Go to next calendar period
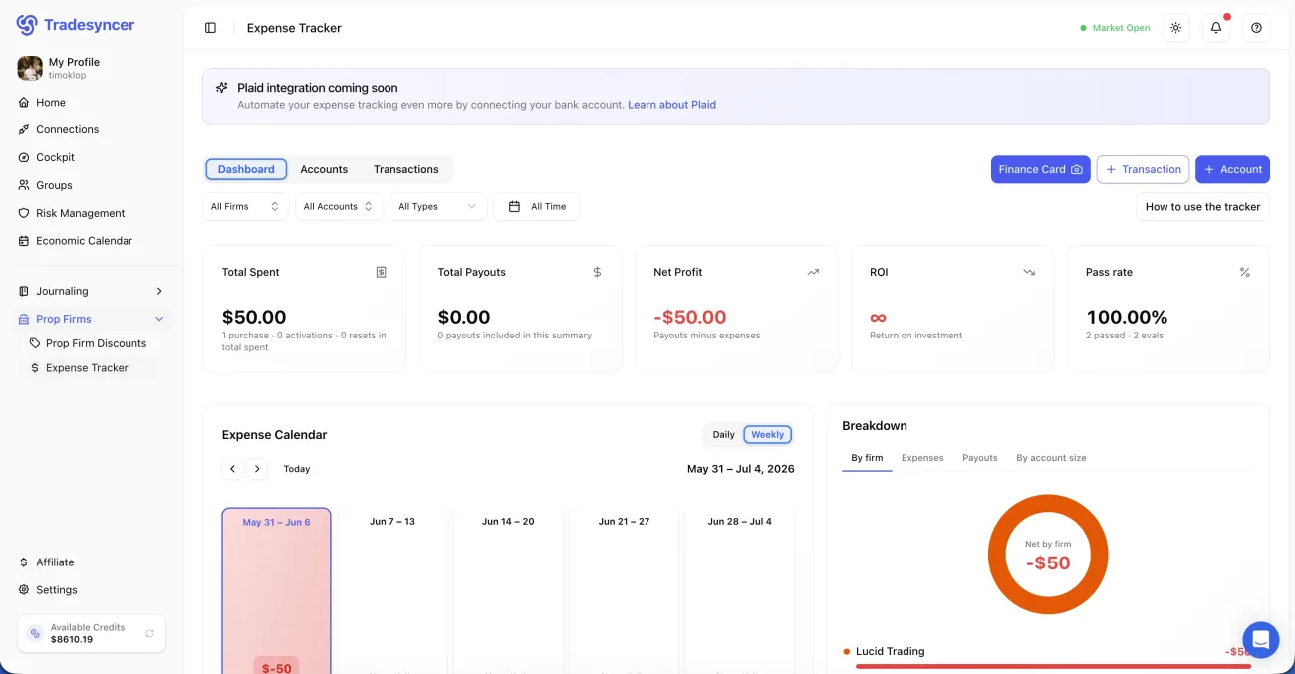 click(x=257, y=469)
